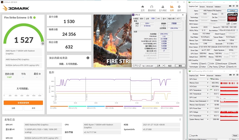Click the BIOS export share icon in GPU-Z
Screen dimensions: 239x140
(x=228, y=24)
